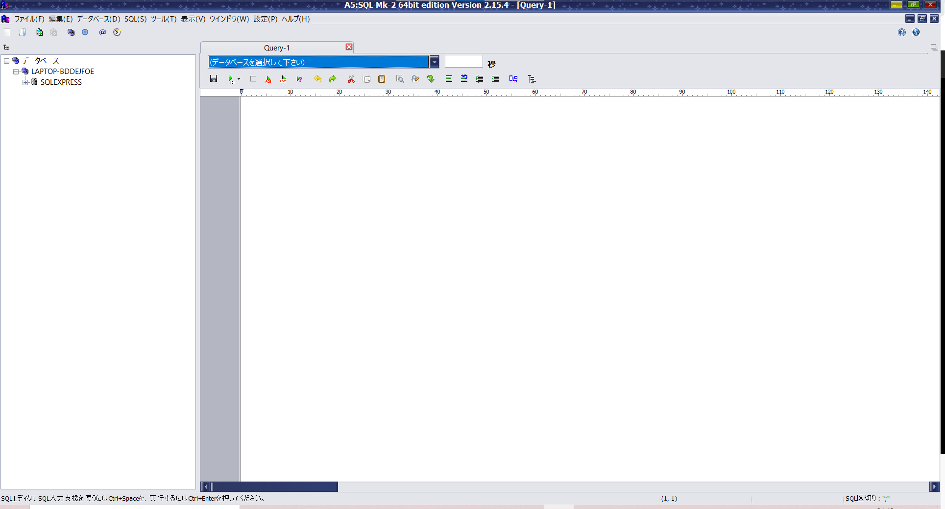
Task: Click the tree structure icon in editor toolbar
Action: coord(532,79)
